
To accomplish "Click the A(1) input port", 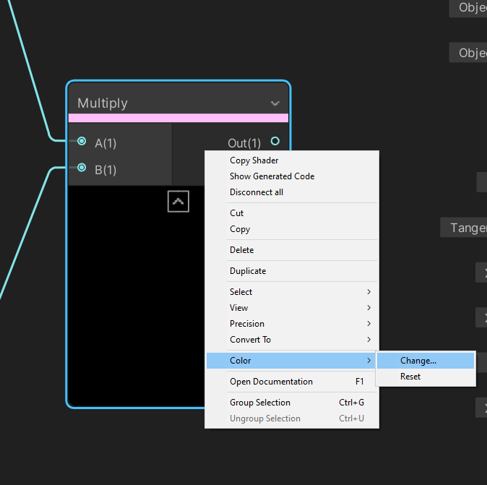I will tap(82, 142).
